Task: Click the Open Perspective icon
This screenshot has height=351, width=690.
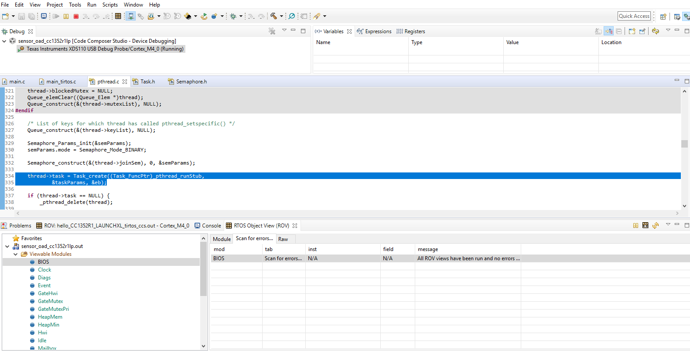Action: [663, 17]
